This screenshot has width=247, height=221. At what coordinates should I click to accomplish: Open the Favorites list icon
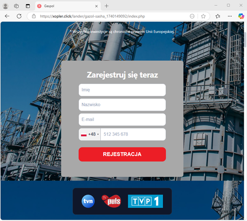[218, 16]
